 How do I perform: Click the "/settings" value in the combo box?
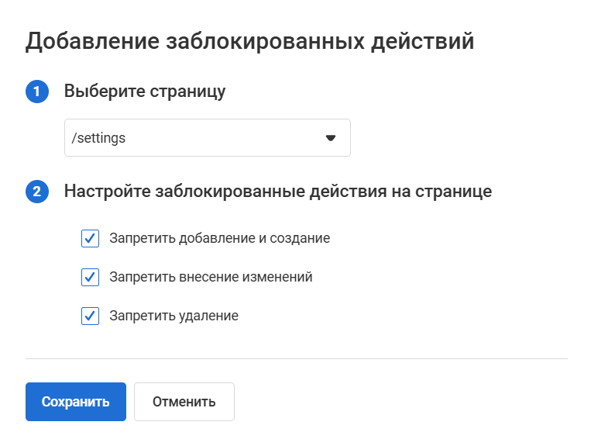(x=98, y=138)
